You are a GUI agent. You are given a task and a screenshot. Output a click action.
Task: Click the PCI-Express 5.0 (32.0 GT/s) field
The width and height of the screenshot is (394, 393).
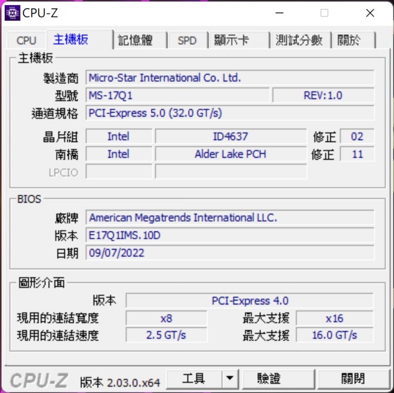230,113
